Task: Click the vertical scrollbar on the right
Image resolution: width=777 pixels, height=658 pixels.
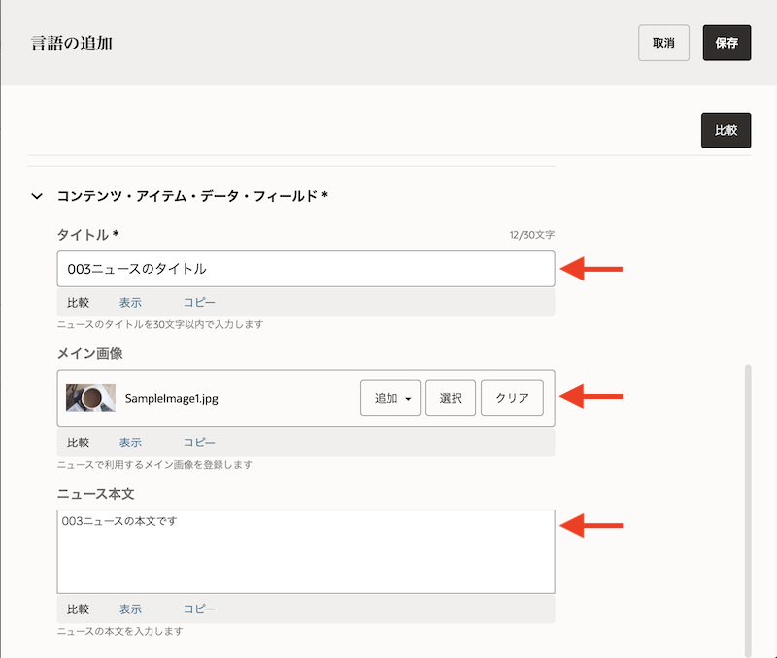Action: [x=747, y=505]
